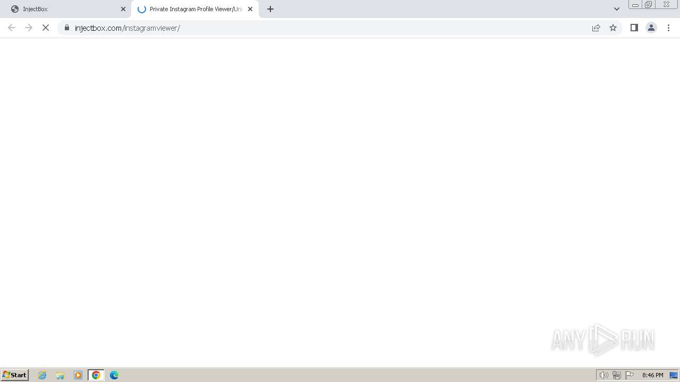680x382 pixels.
Task: Open network status in system tray
Action: click(617, 375)
